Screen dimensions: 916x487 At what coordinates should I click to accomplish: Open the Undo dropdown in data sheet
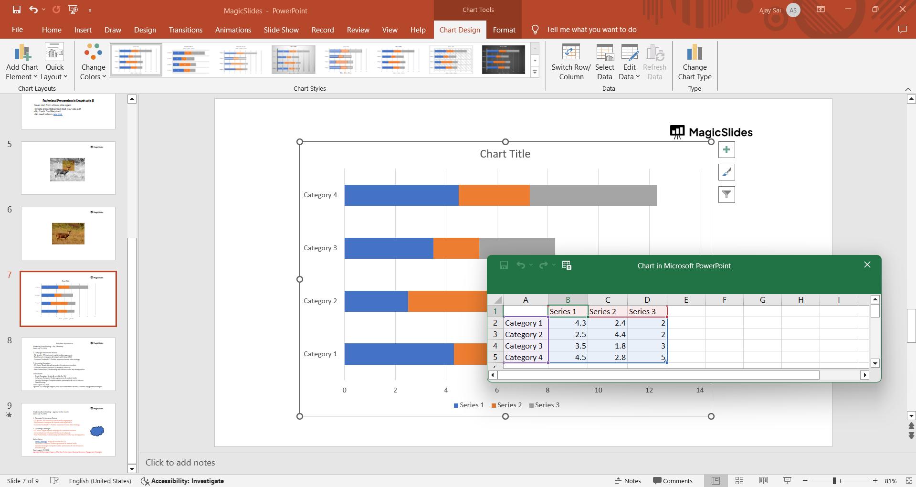click(x=531, y=265)
